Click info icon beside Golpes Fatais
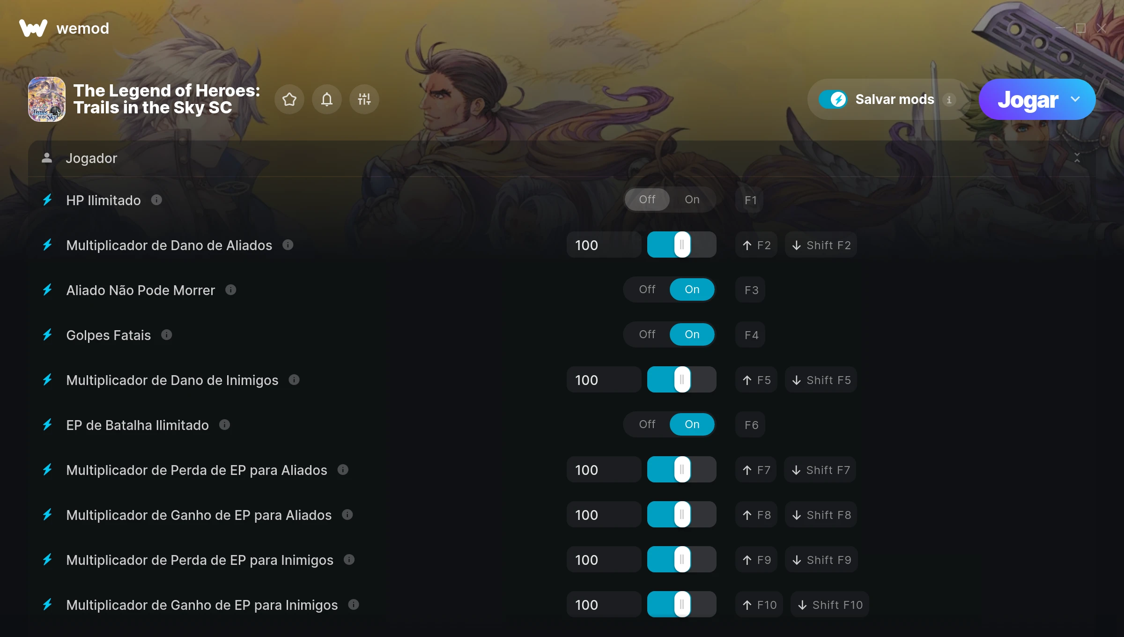Viewport: 1124px width, 637px height. 167,335
